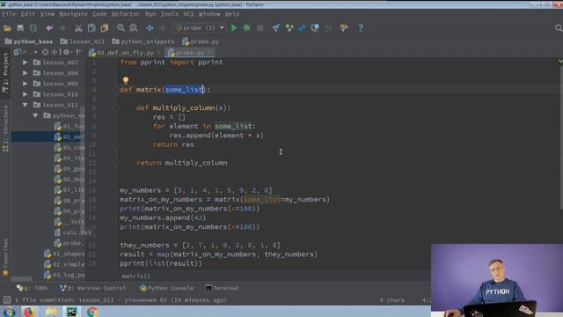Click the Save All disk icon
Screen dimensions: 563x317
tap(20, 28)
